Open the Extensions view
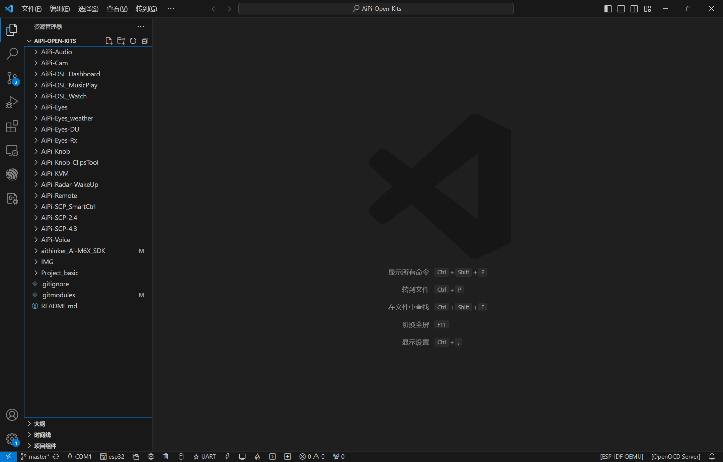723x462 pixels. tap(12, 127)
